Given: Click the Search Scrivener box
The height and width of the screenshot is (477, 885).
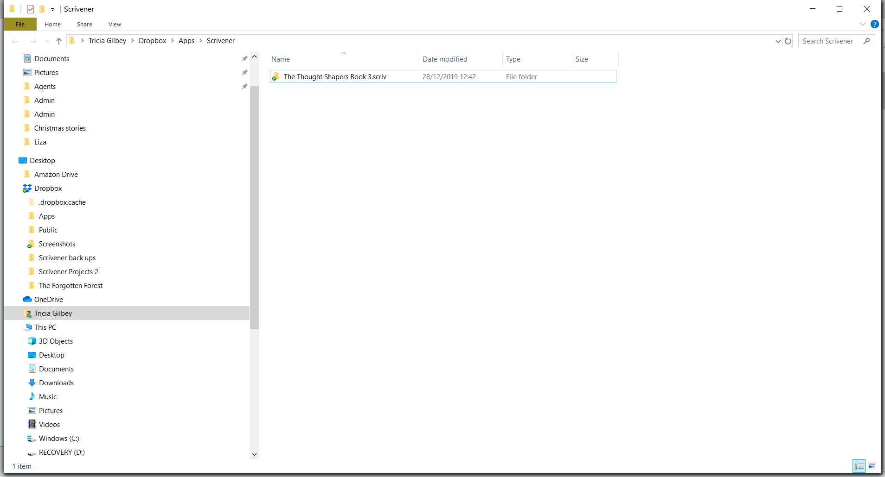Looking at the screenshot, I should 836,41.
